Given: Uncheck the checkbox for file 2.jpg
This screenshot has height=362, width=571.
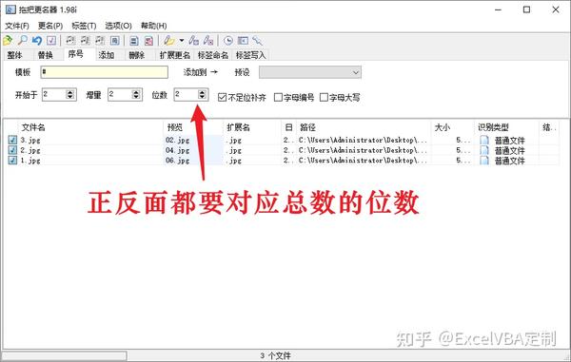Looking at the screenshot, I should (12, 150).
